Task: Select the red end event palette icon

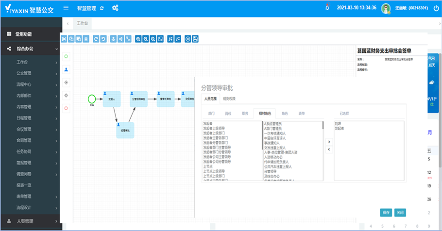Action: (x=66, y=108)
